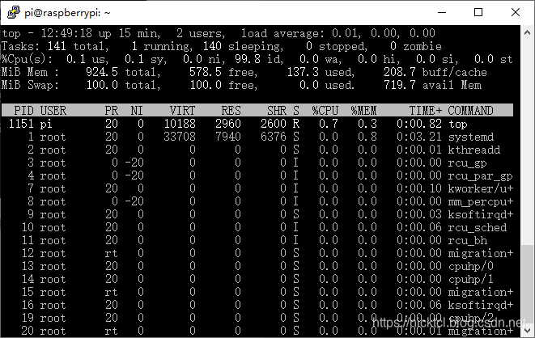
Task: Click the '141 total' tasks value
Action: click(x=79, y=46)
